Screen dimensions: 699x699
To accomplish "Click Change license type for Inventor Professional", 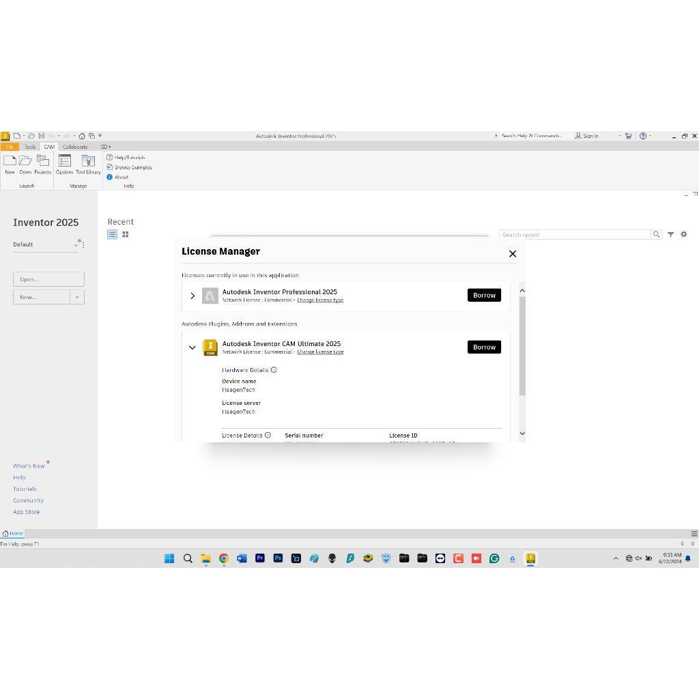I will pyautogui.click(x=320, y=300).
